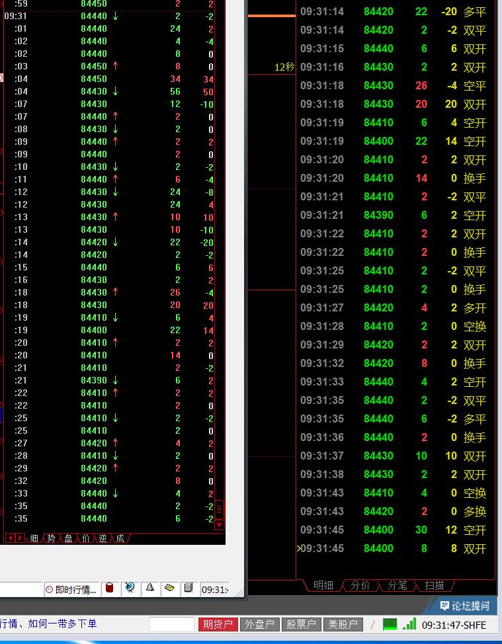Select the 期货户 account button

(x=218, y=624)
